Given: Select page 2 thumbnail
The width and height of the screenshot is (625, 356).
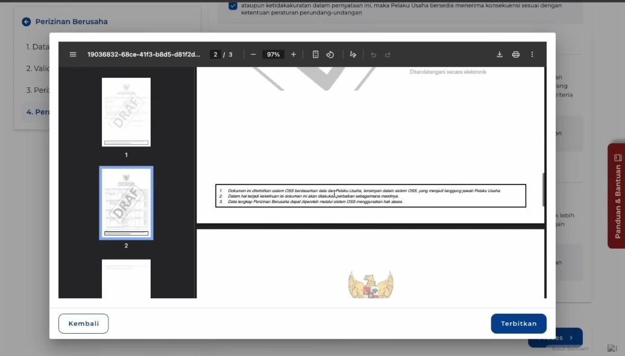Looking at the screenshot, I should click(126, 203).
